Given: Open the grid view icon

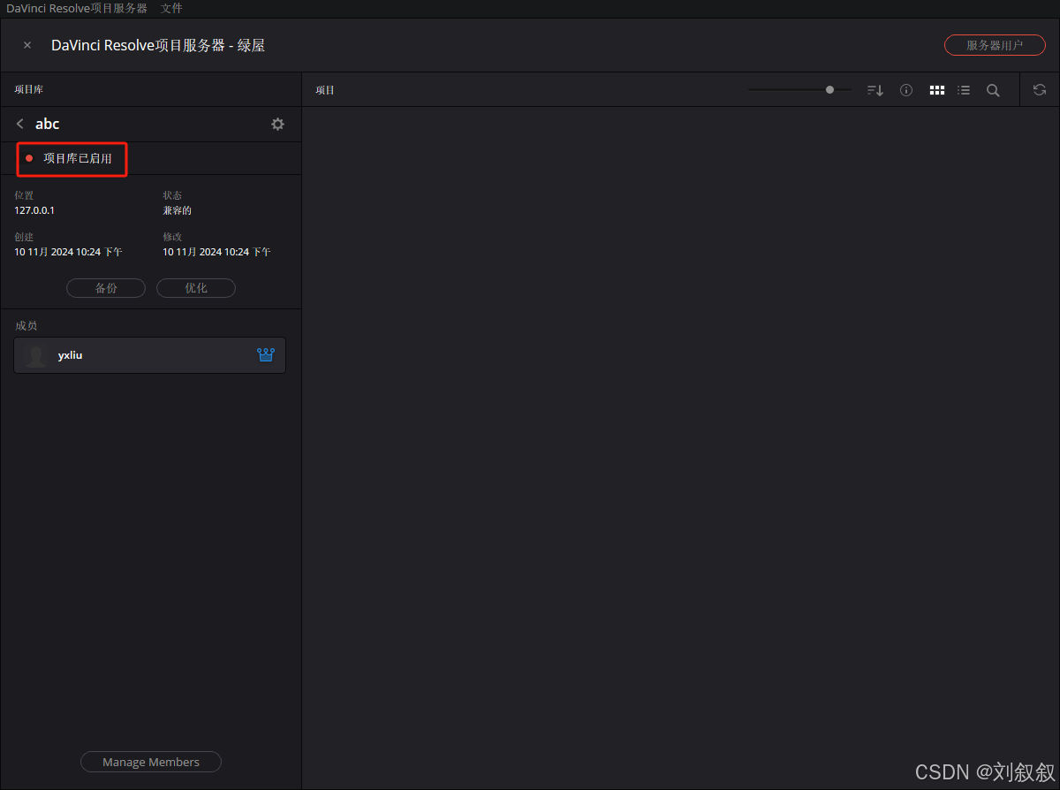Looking at the screenshot, I should [x=936, y=89].
